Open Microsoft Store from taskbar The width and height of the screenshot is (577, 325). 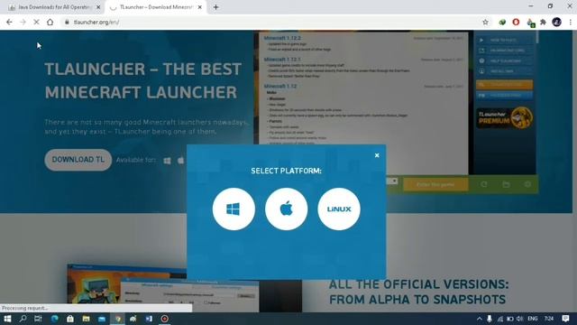(70, 319)
